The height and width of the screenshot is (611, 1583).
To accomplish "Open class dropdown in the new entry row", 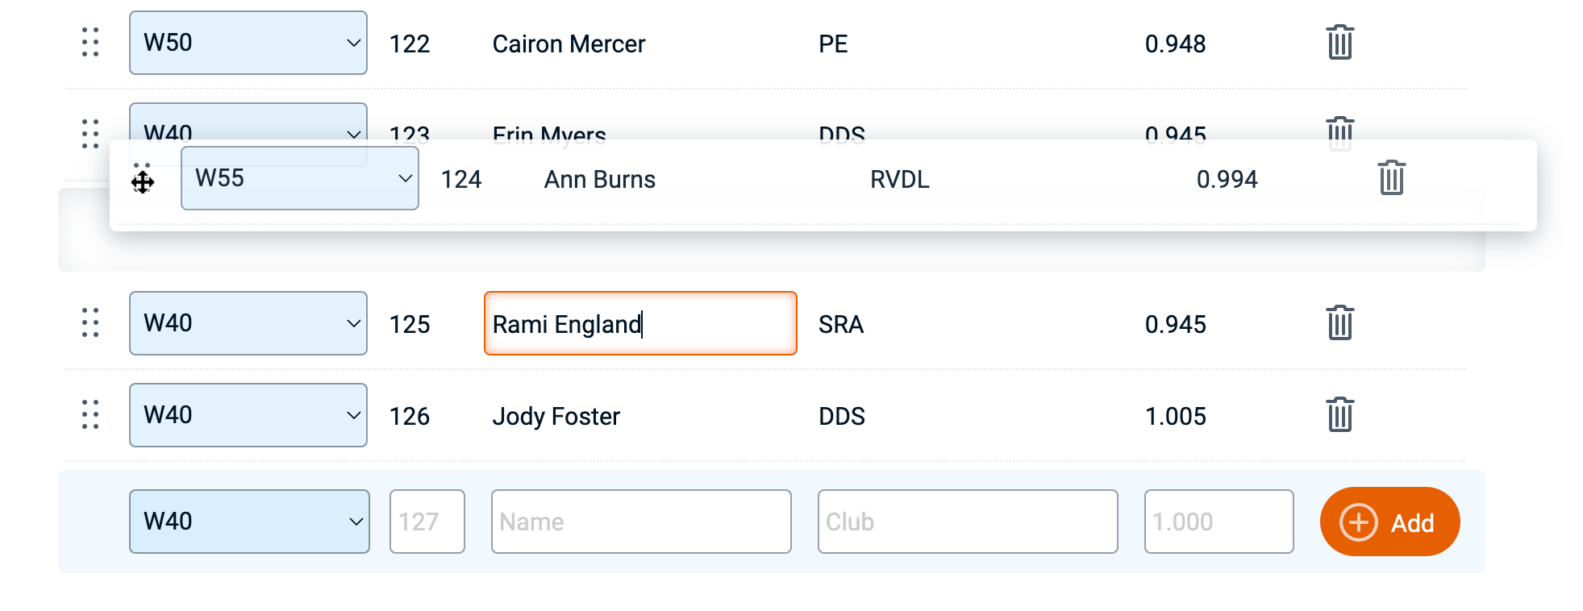I will pos(249,522).
